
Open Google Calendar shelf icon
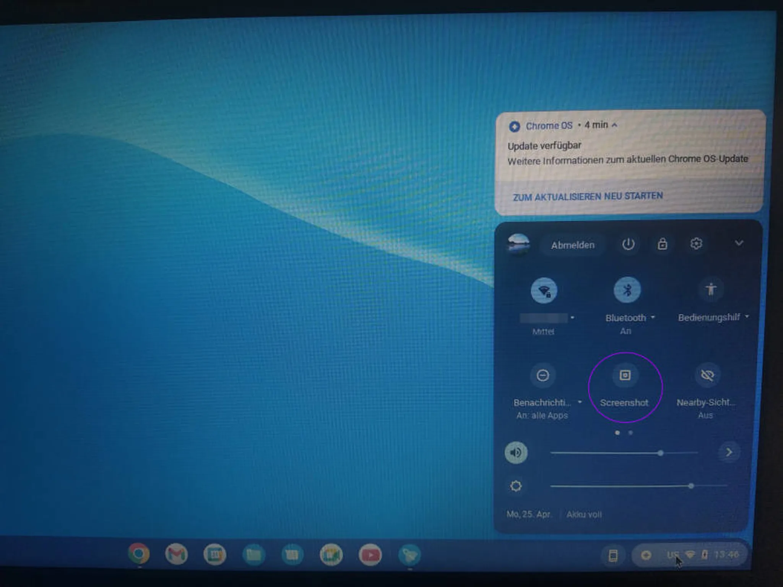[214, 555]
